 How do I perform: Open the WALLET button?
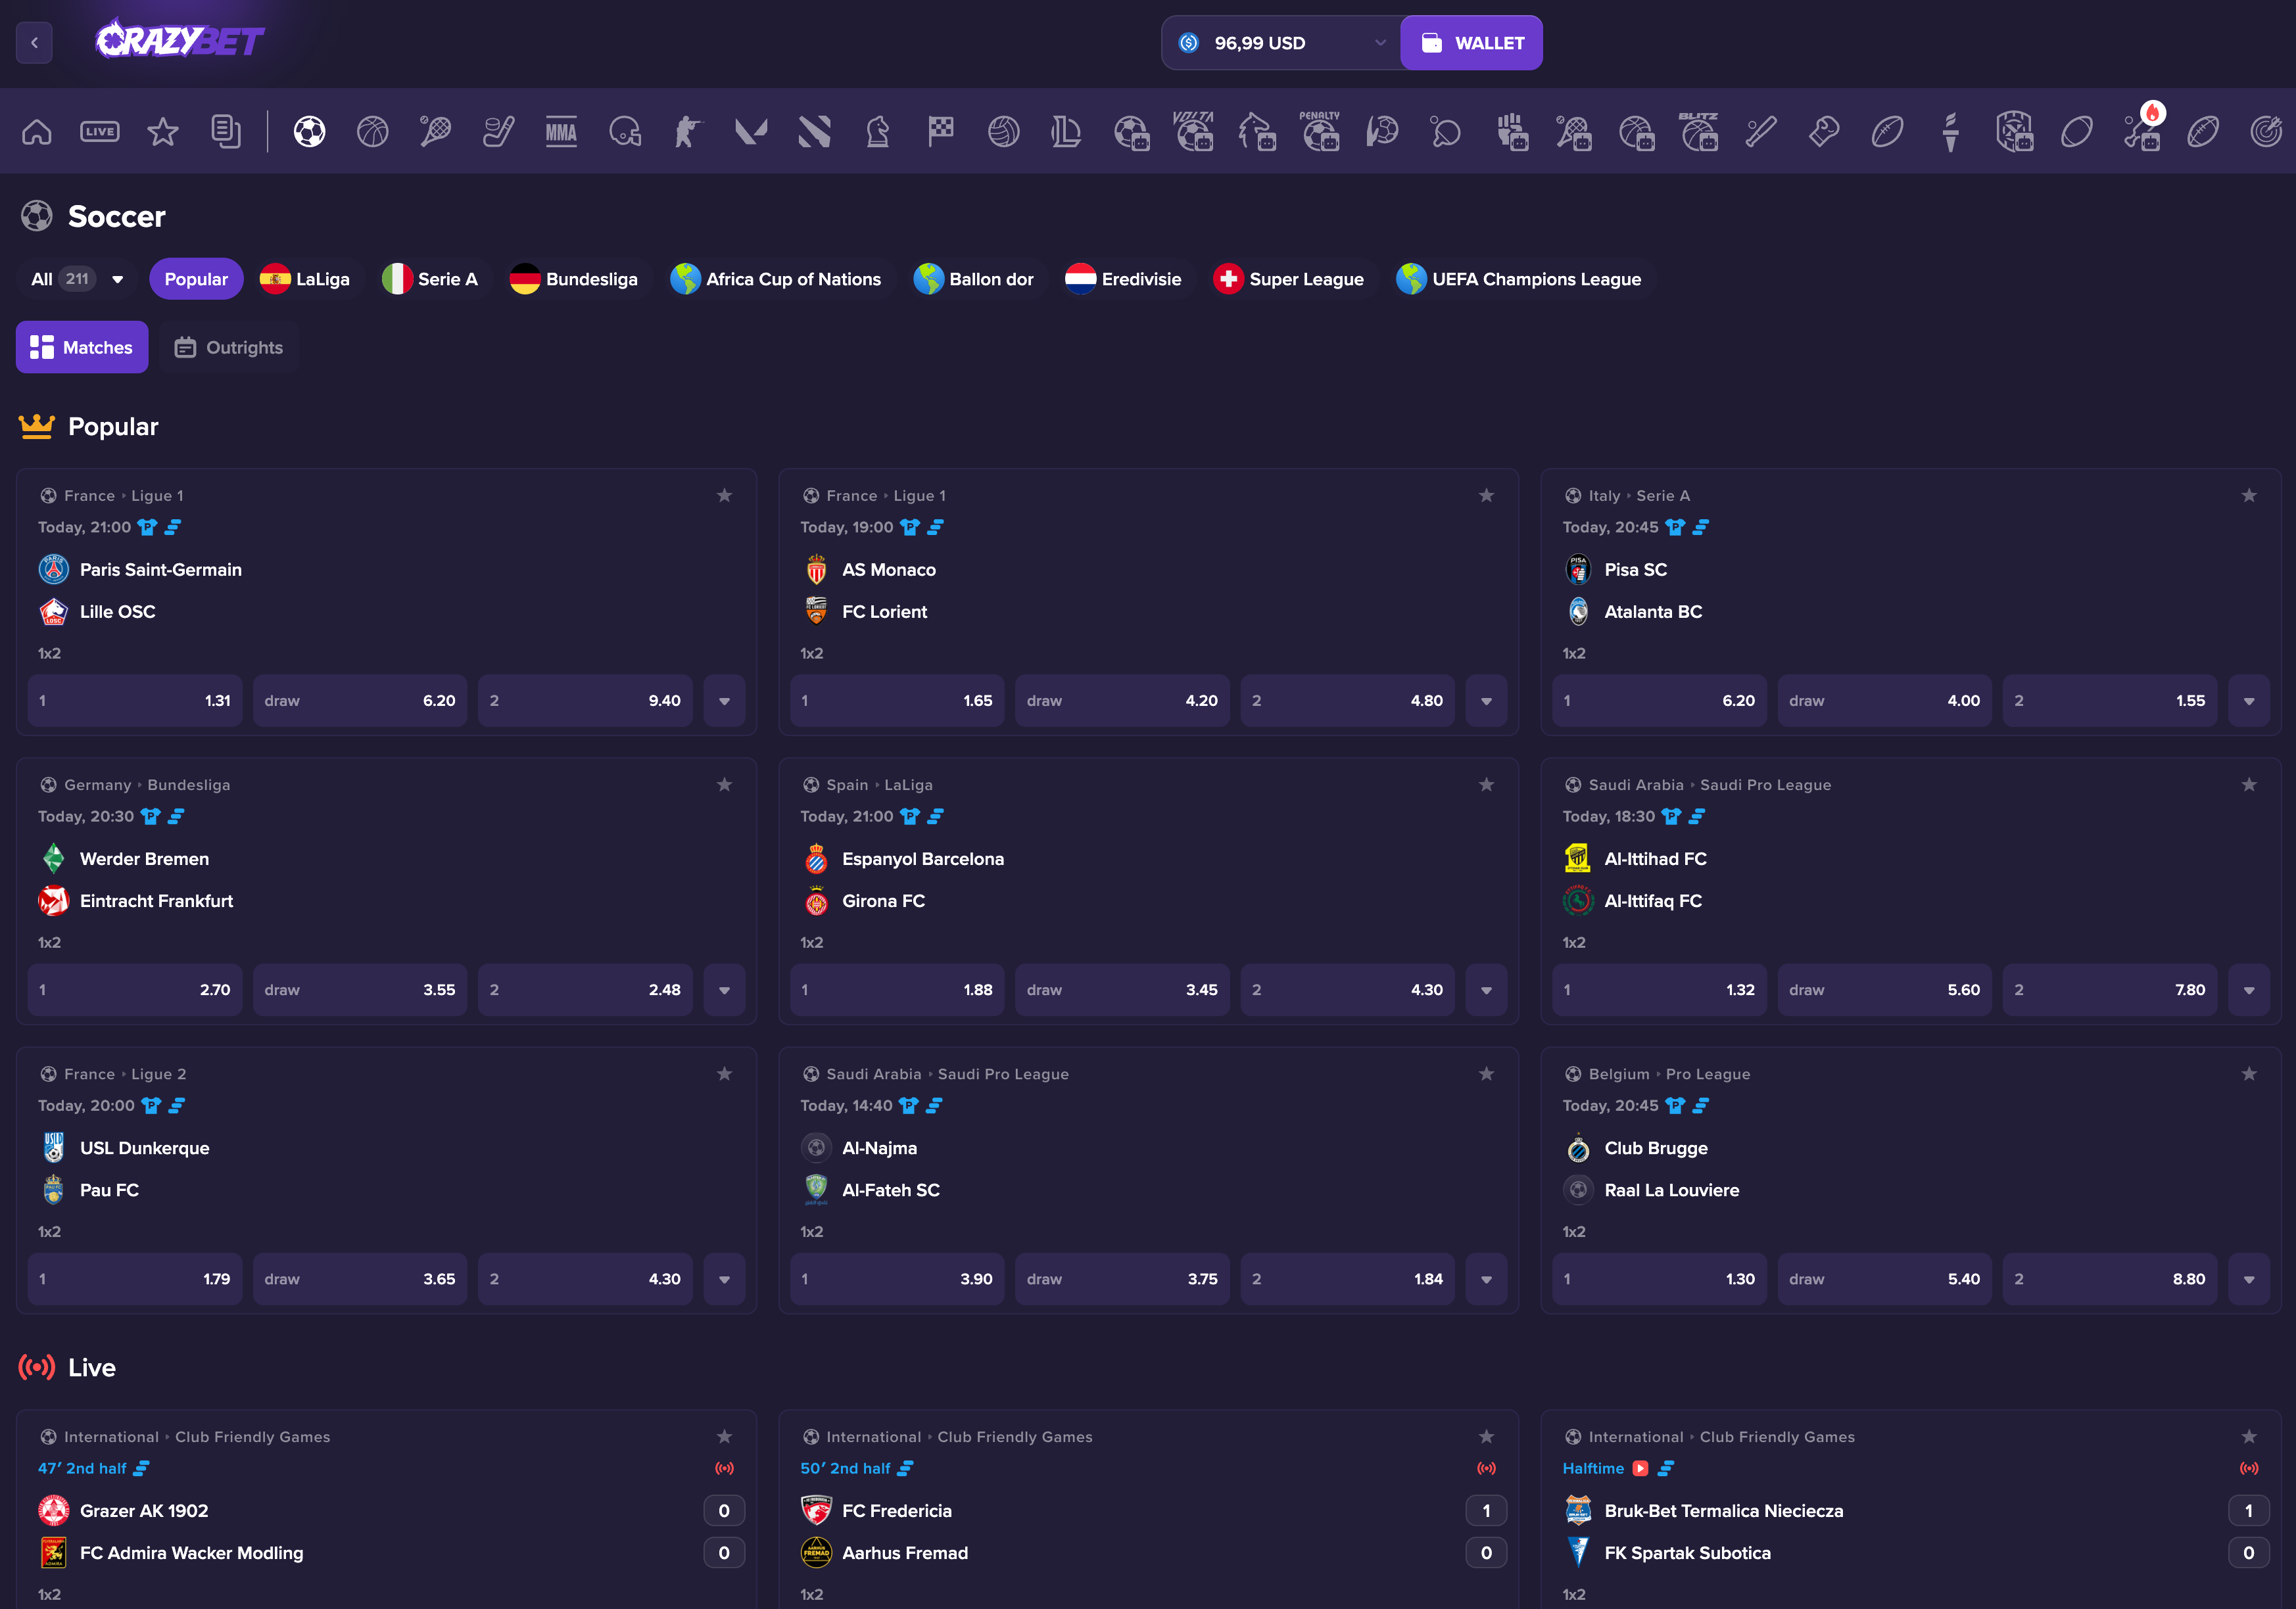(1471, 43)
